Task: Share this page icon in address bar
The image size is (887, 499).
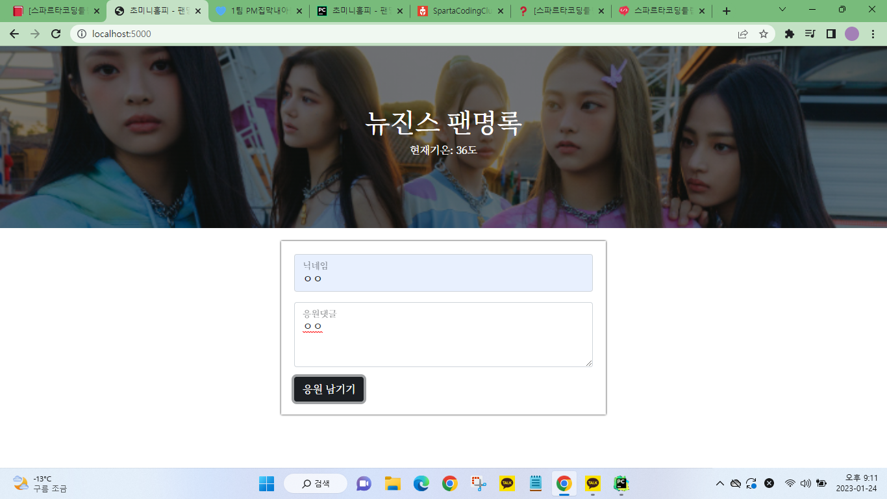Action: 743,34
